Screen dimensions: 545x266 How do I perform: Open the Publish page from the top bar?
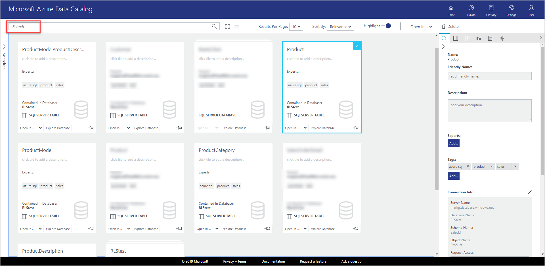coord(471,10)
